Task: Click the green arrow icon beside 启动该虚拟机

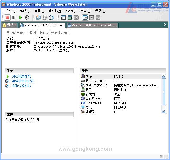Action: tap(8, 76)
